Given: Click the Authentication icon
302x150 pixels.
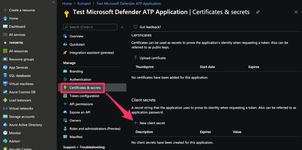Looking at the screenshot, I should coord(65,80).
